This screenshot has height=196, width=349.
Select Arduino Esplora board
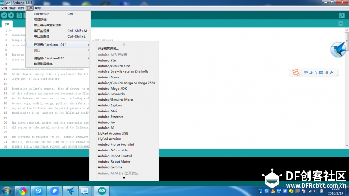124,105
